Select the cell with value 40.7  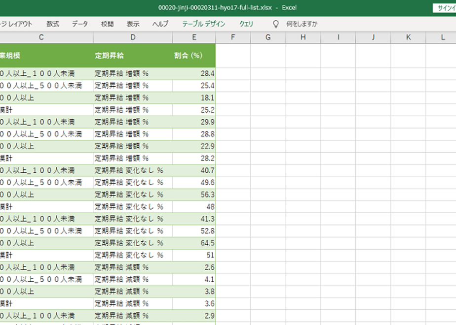[x=194, y=170]
